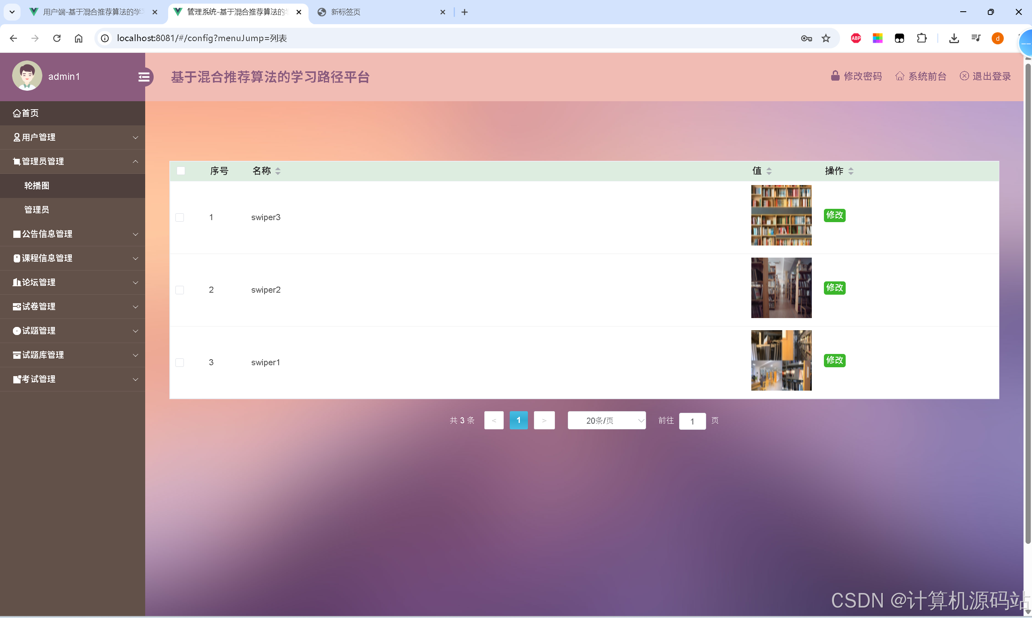Click the 用户管理 user icon in sidebar

click(x=17, y=137)
